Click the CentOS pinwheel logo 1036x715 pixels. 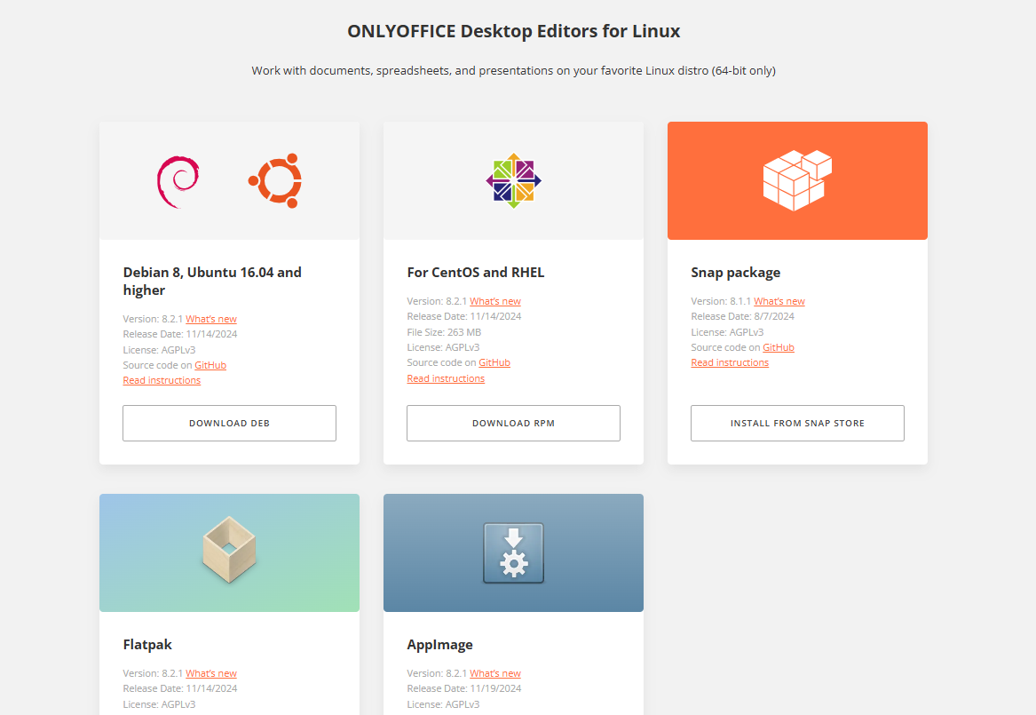coord(513,180)
